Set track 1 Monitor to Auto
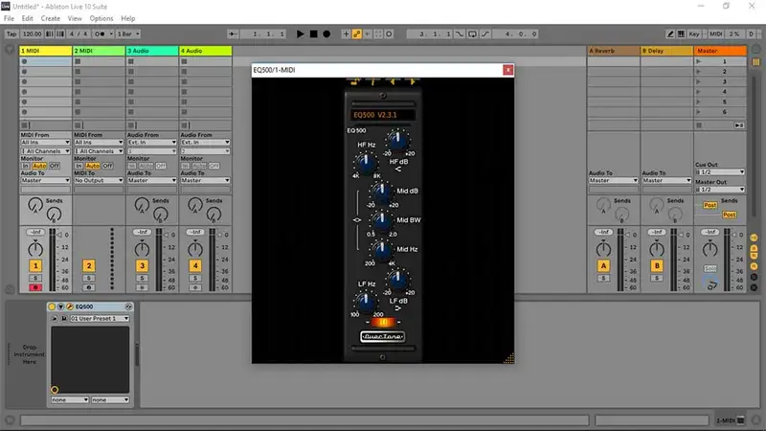 point(39,166)
